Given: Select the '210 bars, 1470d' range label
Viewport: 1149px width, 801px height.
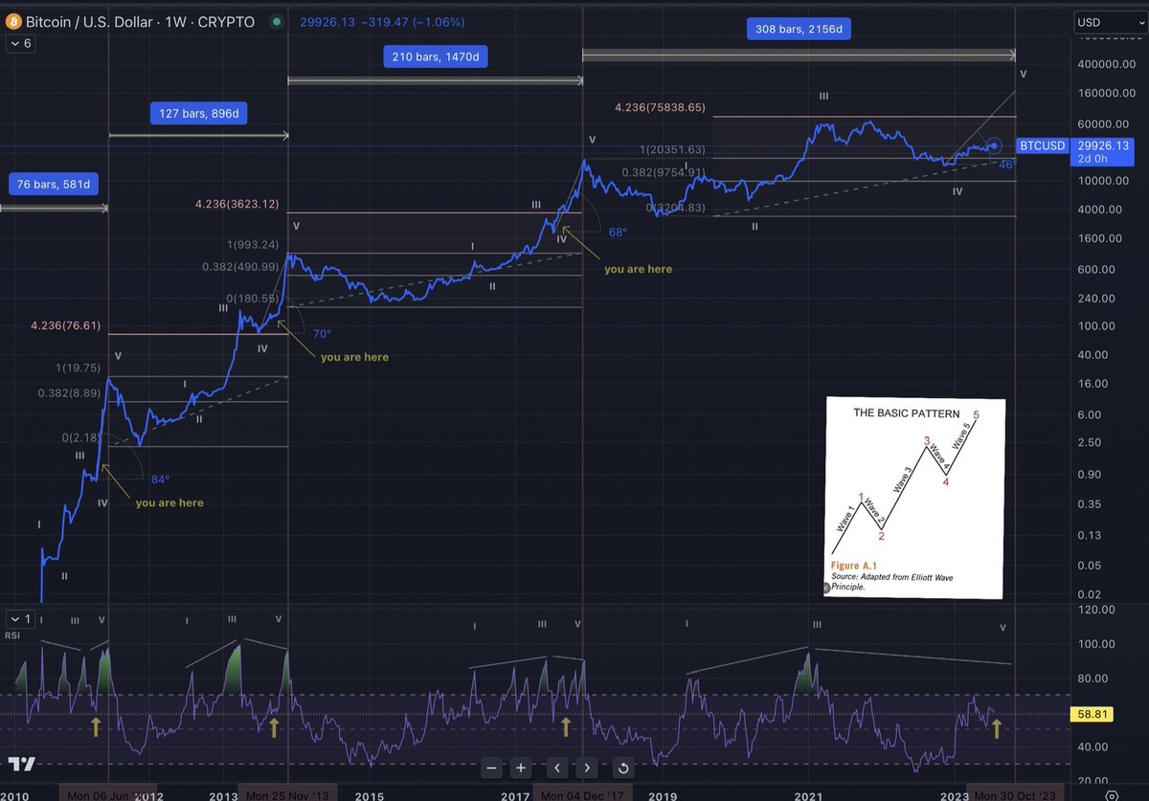Looking at the screenshot, I should click(436, 57).
